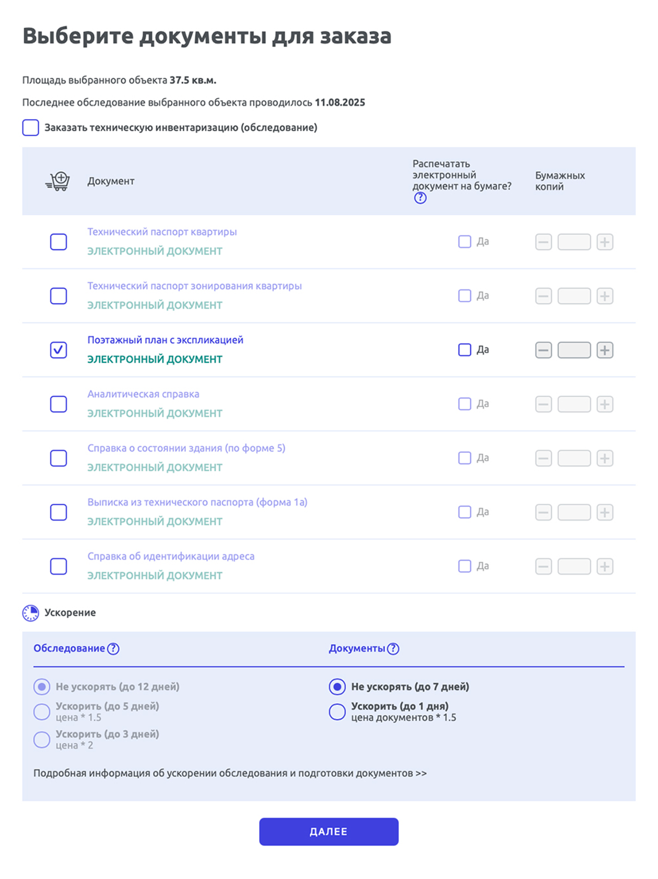The width and height of the screenshot is (658, 879).
Task: Select Ускорить (до 1 дня) for documents
Action: [x=337, y=711]
